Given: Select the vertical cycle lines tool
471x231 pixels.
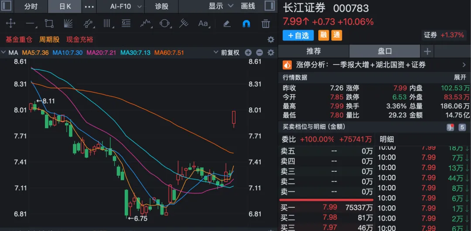Looking at the screenshot, I should 107,24.
